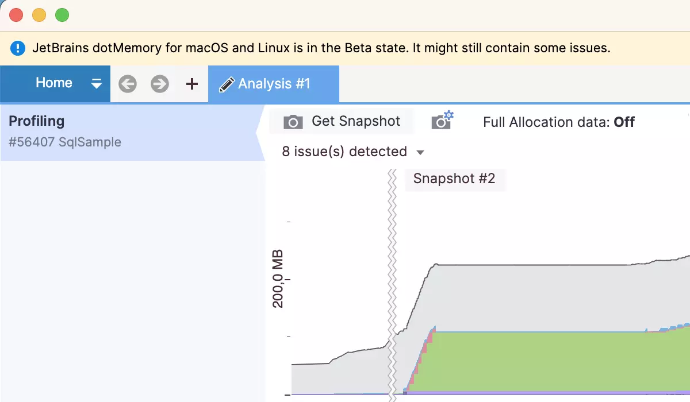Click the Snapshot #2 timeline marker
The width and height of the screenshot is (690, 402).
point(454,179)
